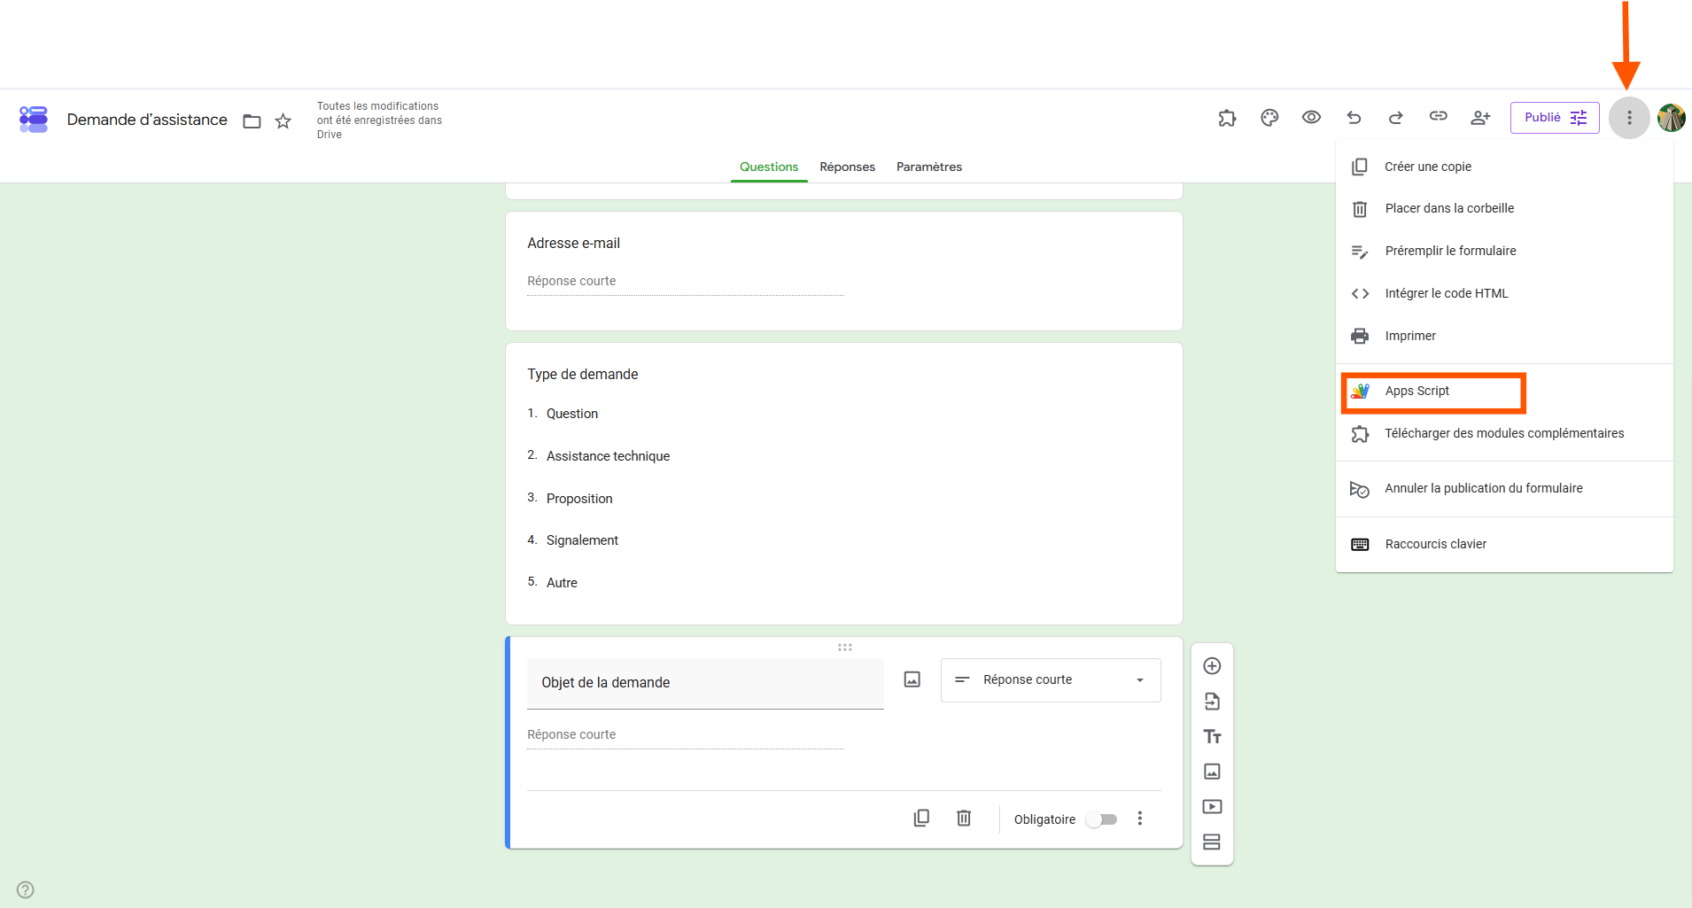Switch to Questions tab

click(x=769, y=167)
